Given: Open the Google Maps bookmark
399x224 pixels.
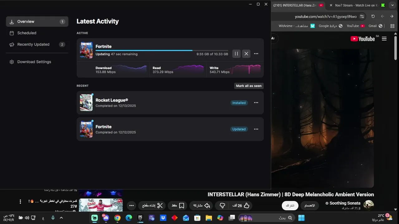Looking at the screenshot, I should tap(330, 26).
